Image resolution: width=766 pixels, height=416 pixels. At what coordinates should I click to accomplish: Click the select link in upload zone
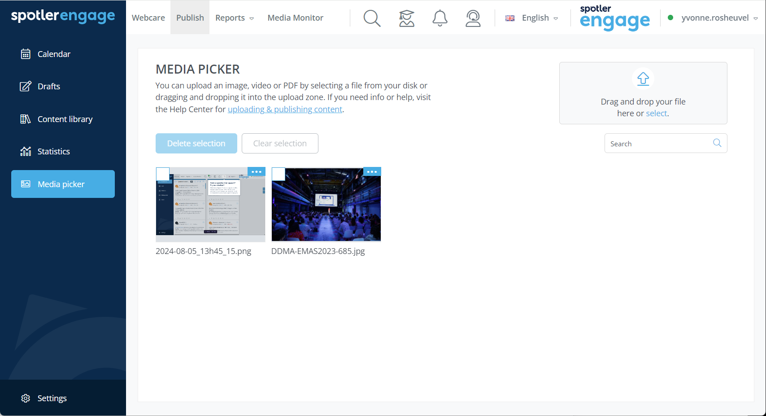(656, 114)
